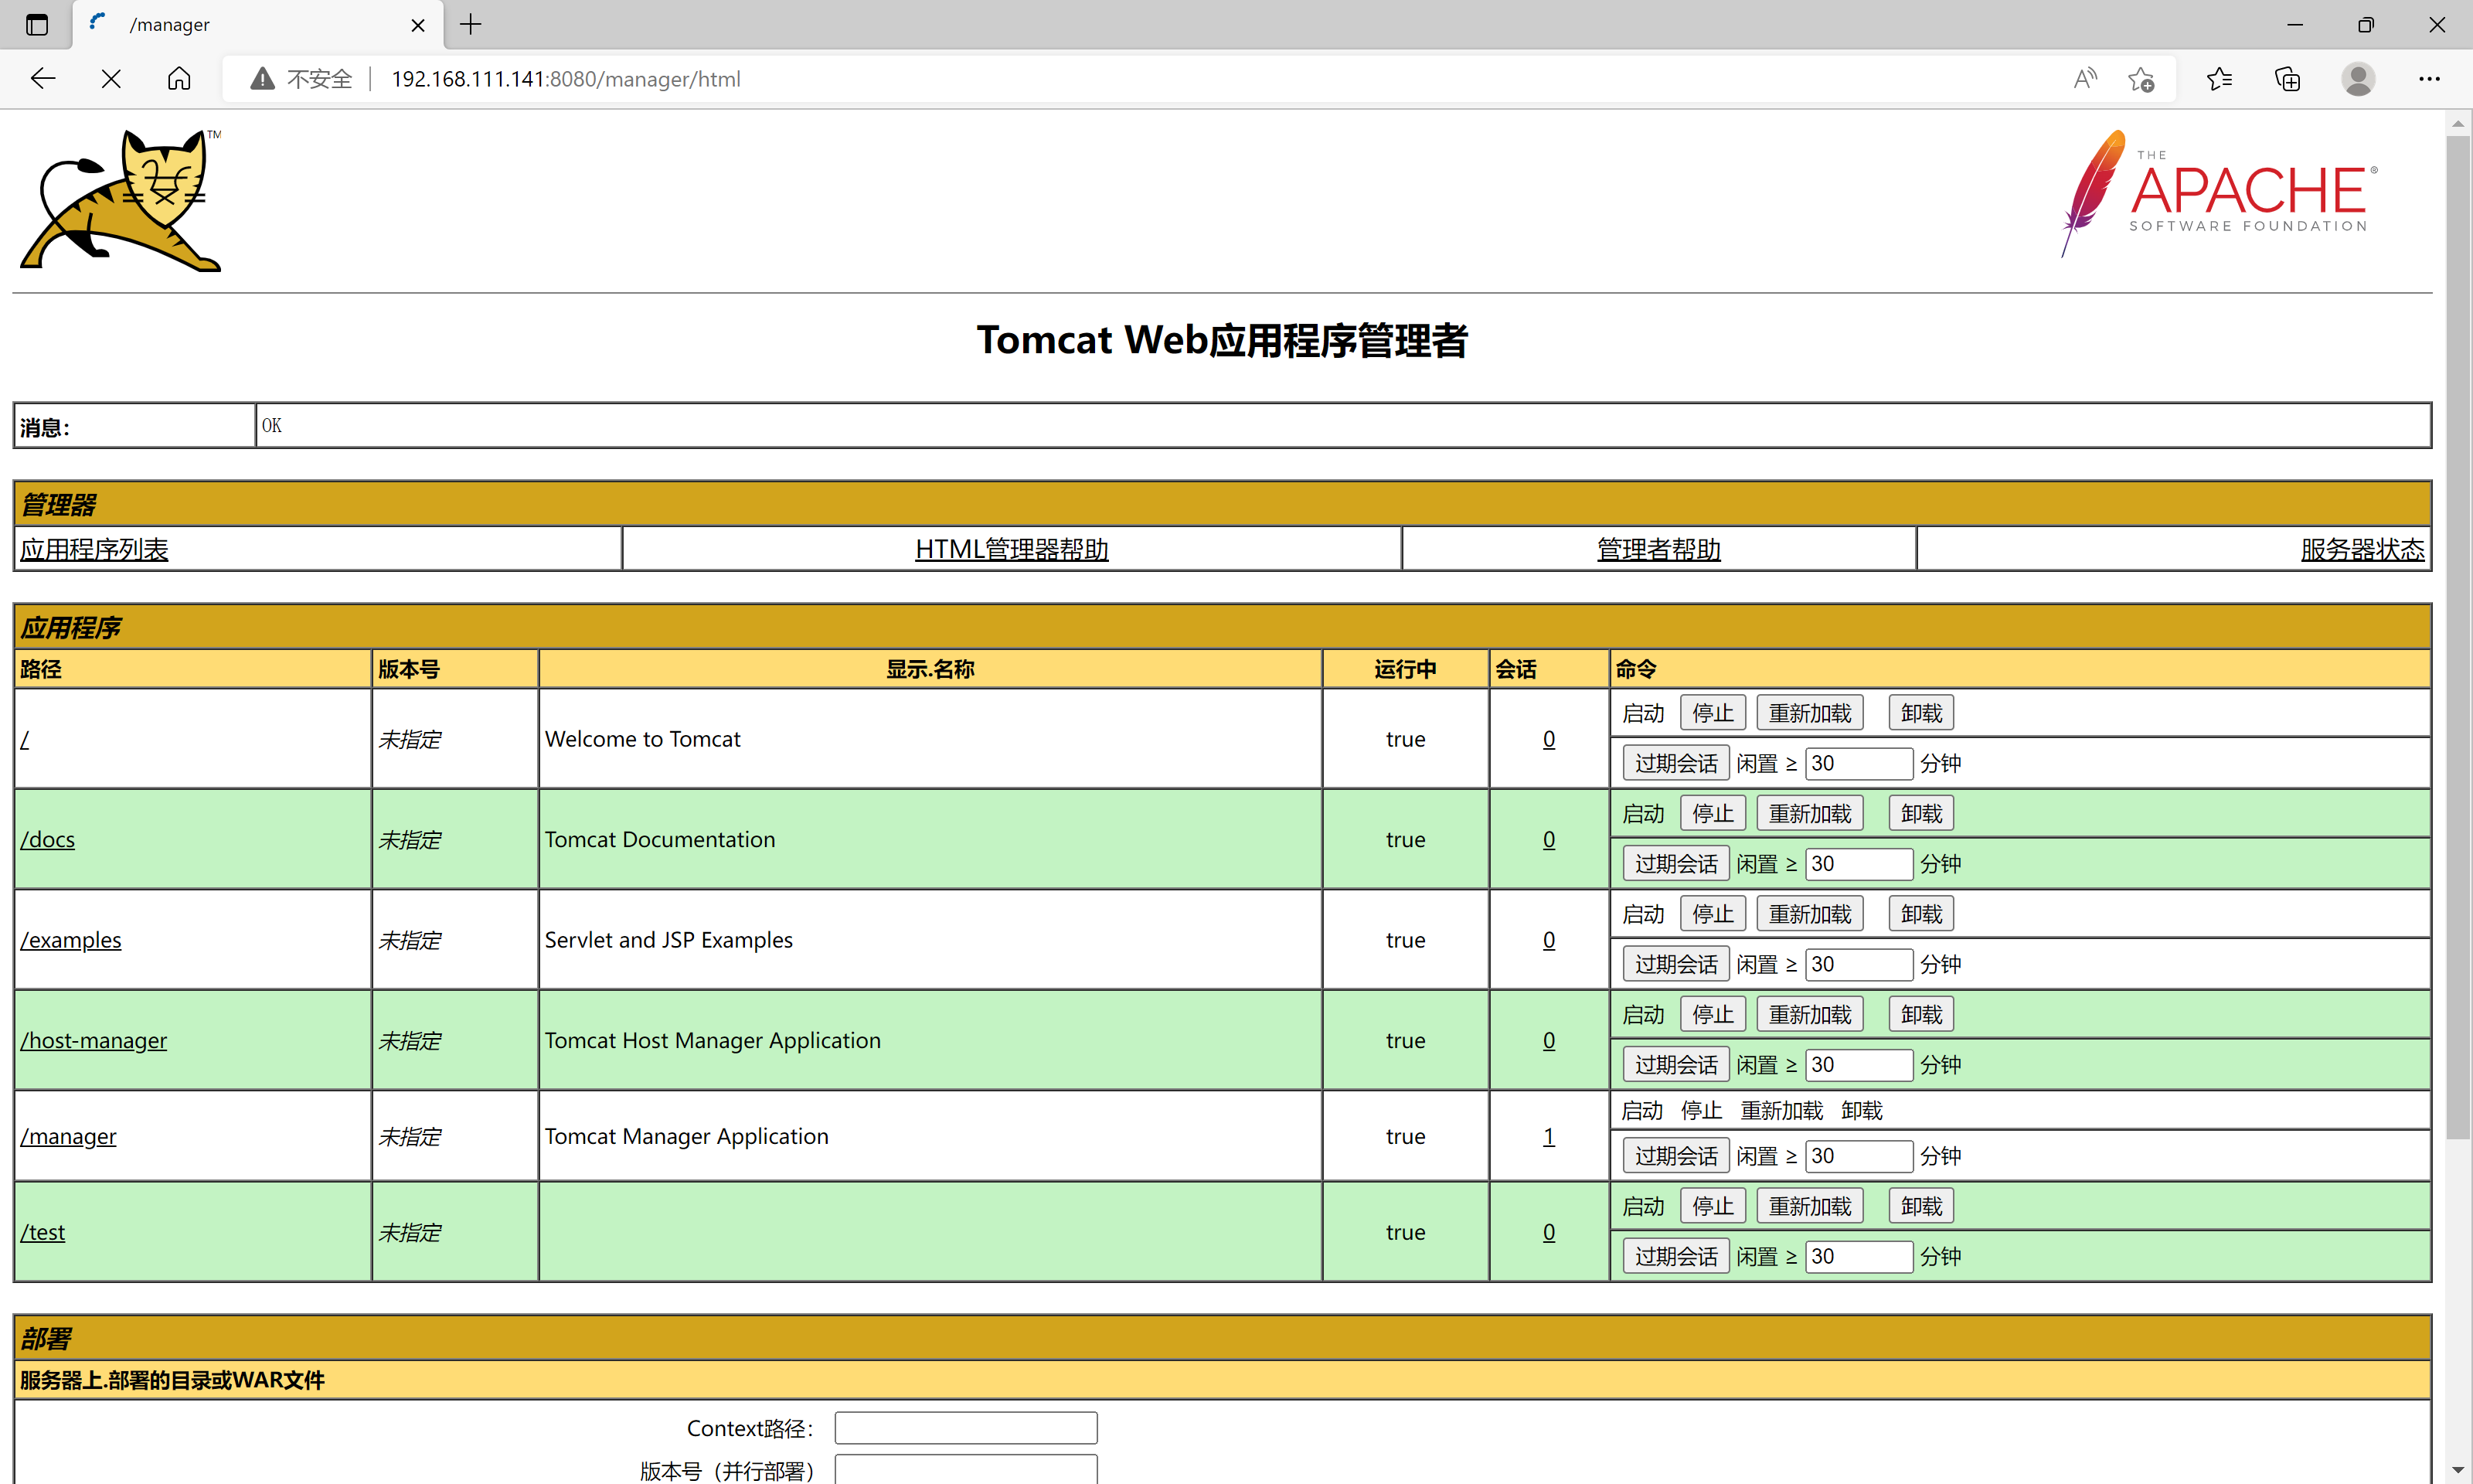The height and width of the screenshot is (1484, 2473).
Task: Click the Tomcat cat logo
Action: click(121, 200)
